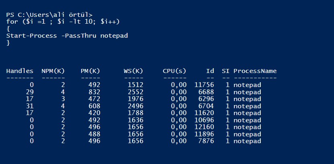334x164 pixels.
Task: Click process Id 10696 in the table
Action: click(x=204, y=120)
